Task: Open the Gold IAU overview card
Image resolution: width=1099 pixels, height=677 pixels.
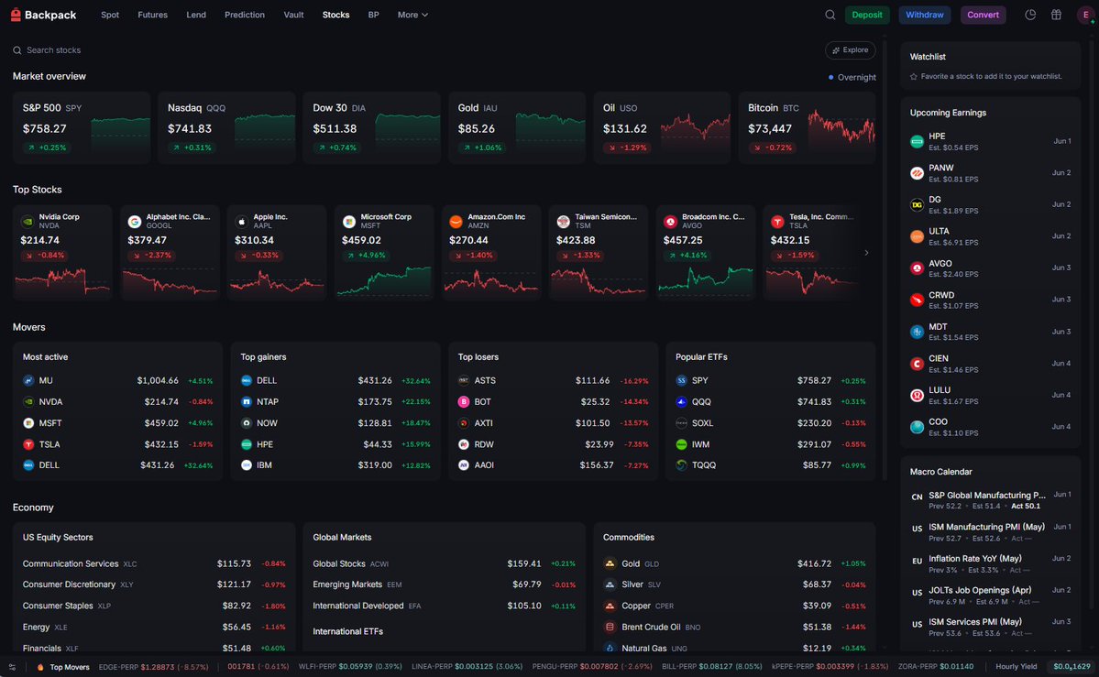Action: tap(517, 127)
